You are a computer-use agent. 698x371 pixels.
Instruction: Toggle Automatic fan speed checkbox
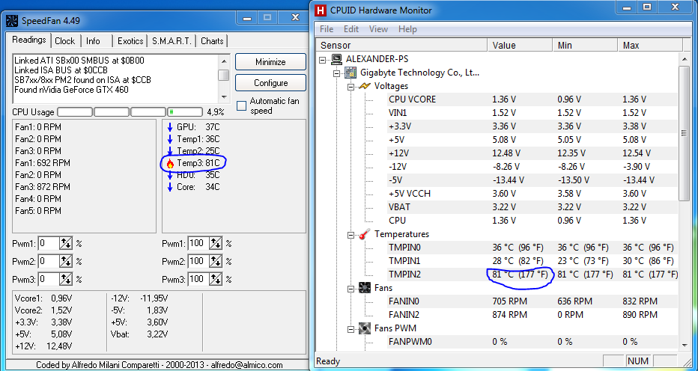(x=241, y=106)
